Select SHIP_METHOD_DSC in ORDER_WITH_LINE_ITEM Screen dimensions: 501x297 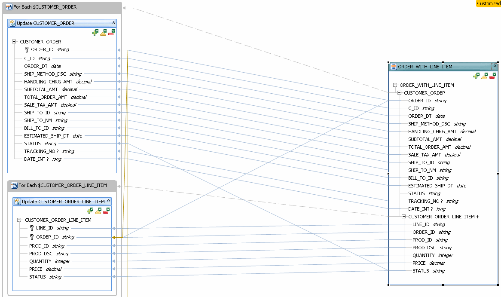pos(437,124)
